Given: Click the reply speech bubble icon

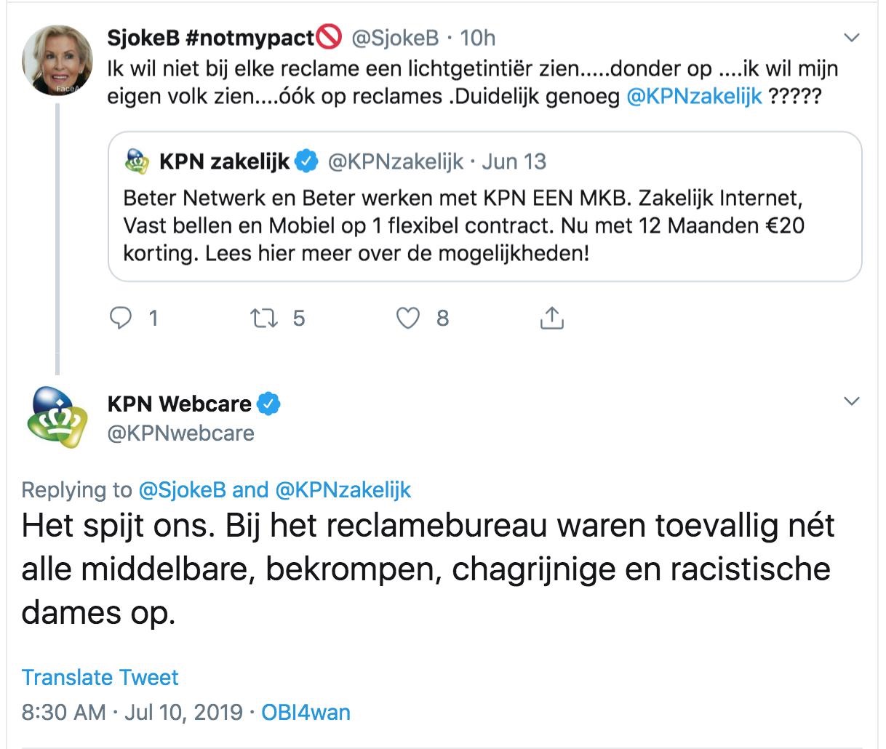Looking at the screenshot, I should click(120, 319).
